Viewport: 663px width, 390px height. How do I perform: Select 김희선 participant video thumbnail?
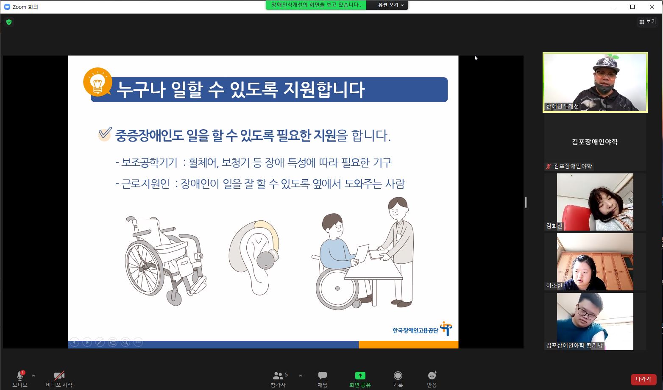coord(595,202)
